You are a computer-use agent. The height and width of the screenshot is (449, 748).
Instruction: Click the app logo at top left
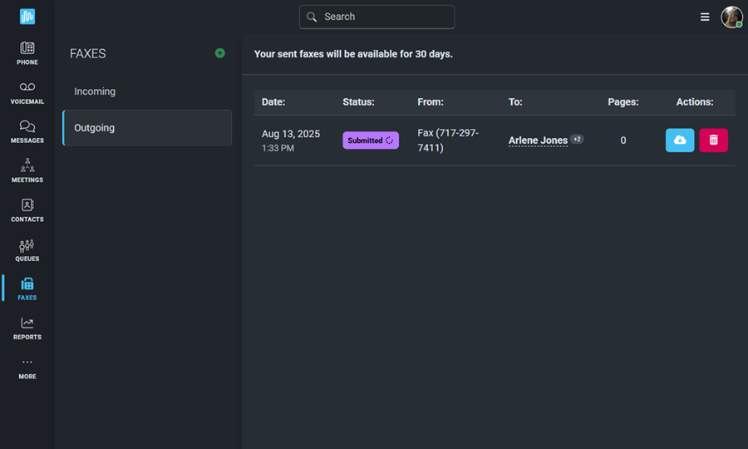[27, 17]
